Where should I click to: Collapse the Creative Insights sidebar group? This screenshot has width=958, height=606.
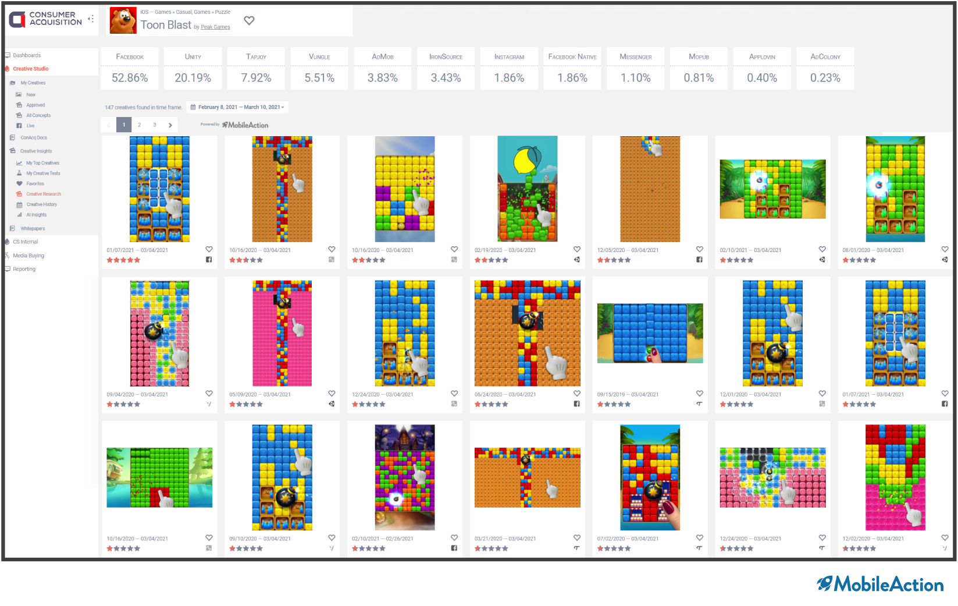[x=36, y=151]
